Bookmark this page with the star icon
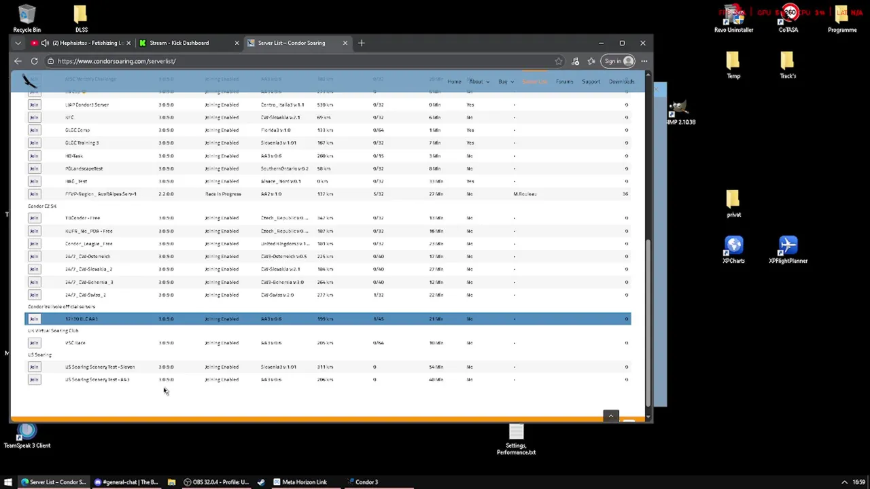 click(559, 61)
